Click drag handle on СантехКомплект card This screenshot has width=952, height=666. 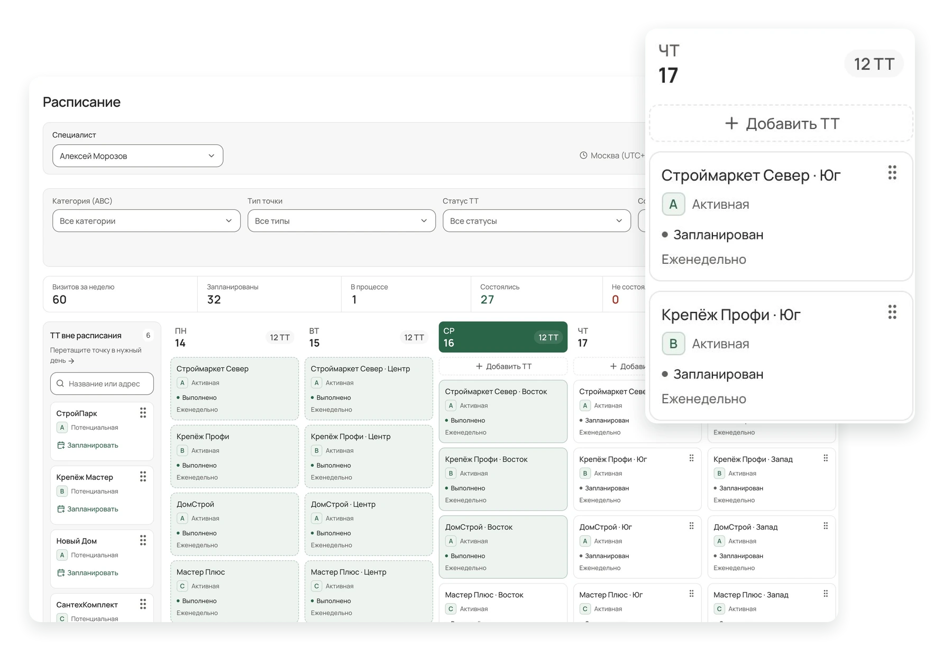pyautogui.click(x=143, y=604)
